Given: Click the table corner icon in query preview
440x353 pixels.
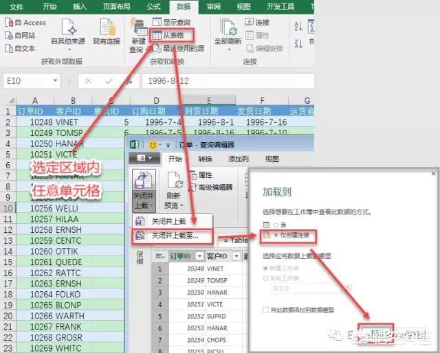Looking at the screenshot, I should (160, 255).
